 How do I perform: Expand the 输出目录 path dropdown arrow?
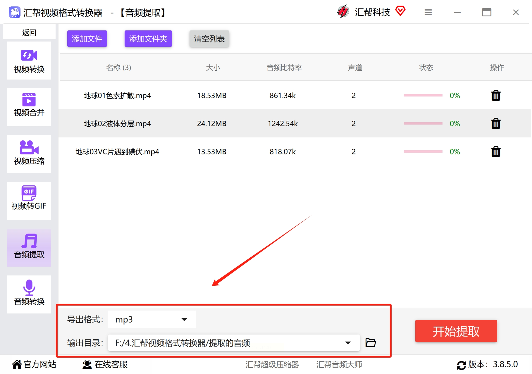pyautogui.click(x=348, y=343)
